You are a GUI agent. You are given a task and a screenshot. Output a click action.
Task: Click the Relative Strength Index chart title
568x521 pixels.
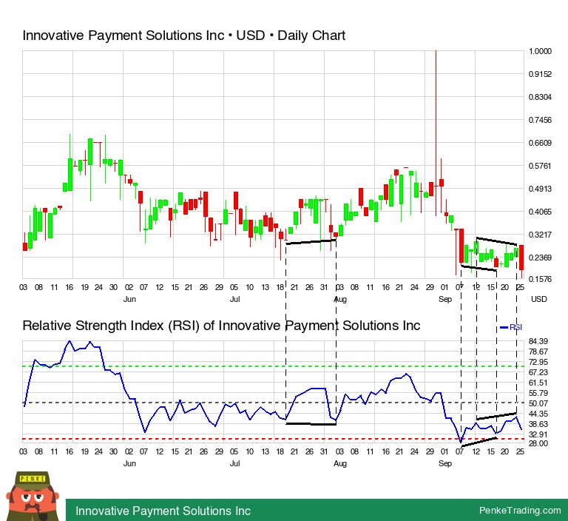(221, 326)
